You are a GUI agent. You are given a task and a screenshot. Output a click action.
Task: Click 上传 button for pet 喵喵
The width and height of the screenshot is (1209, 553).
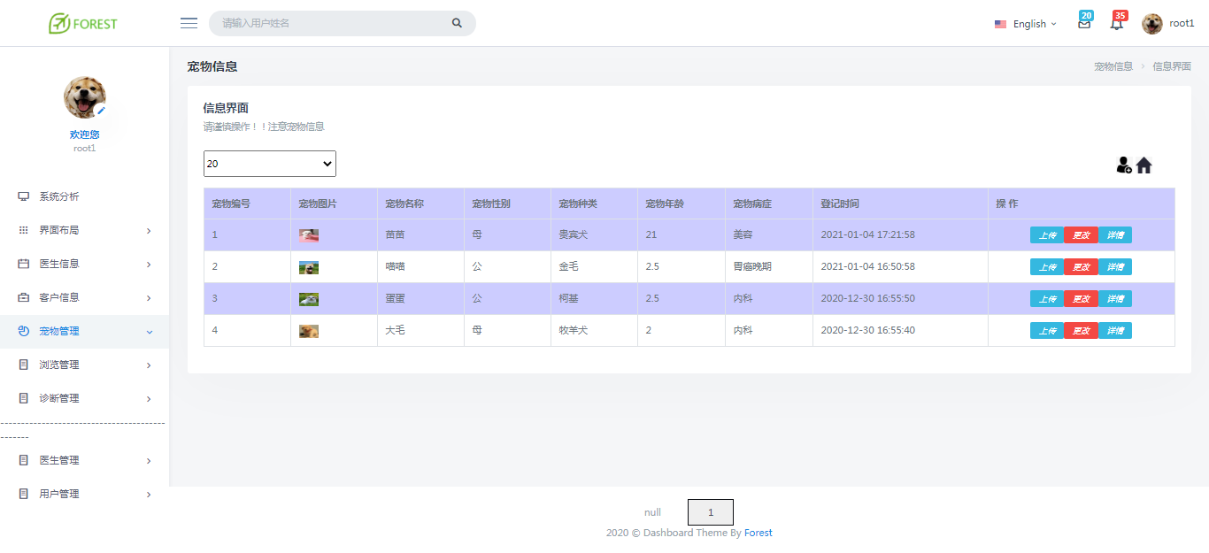1047,267
